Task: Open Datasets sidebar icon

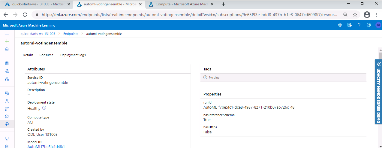Action: 7,93
